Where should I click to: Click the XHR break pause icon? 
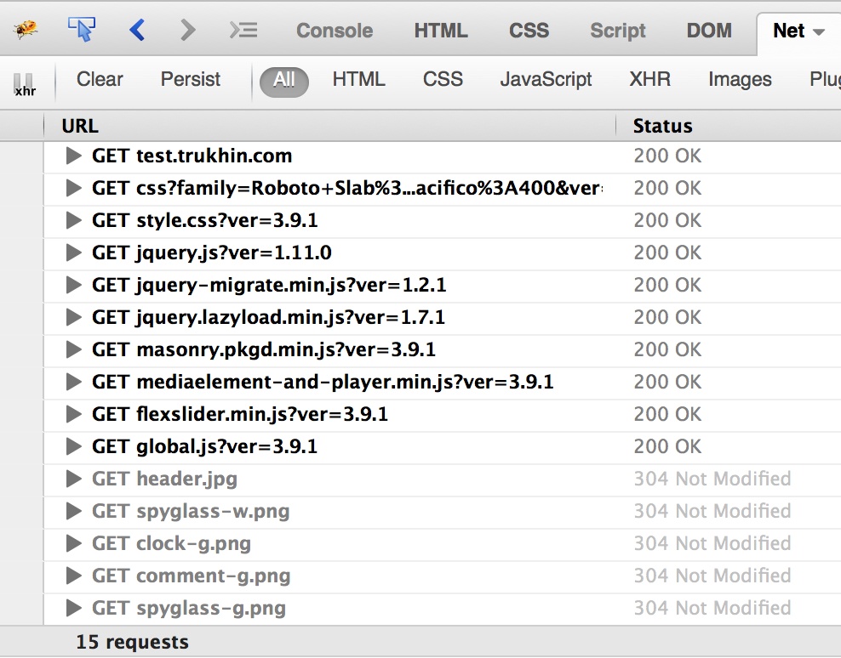[x=25, y=83]
